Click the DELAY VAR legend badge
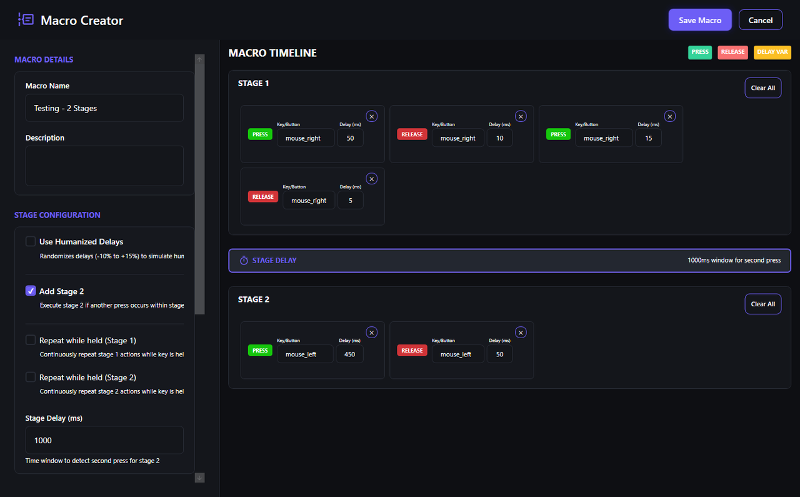Image resolution: width=800 pixels, height=497 pixels. point(772,53)
